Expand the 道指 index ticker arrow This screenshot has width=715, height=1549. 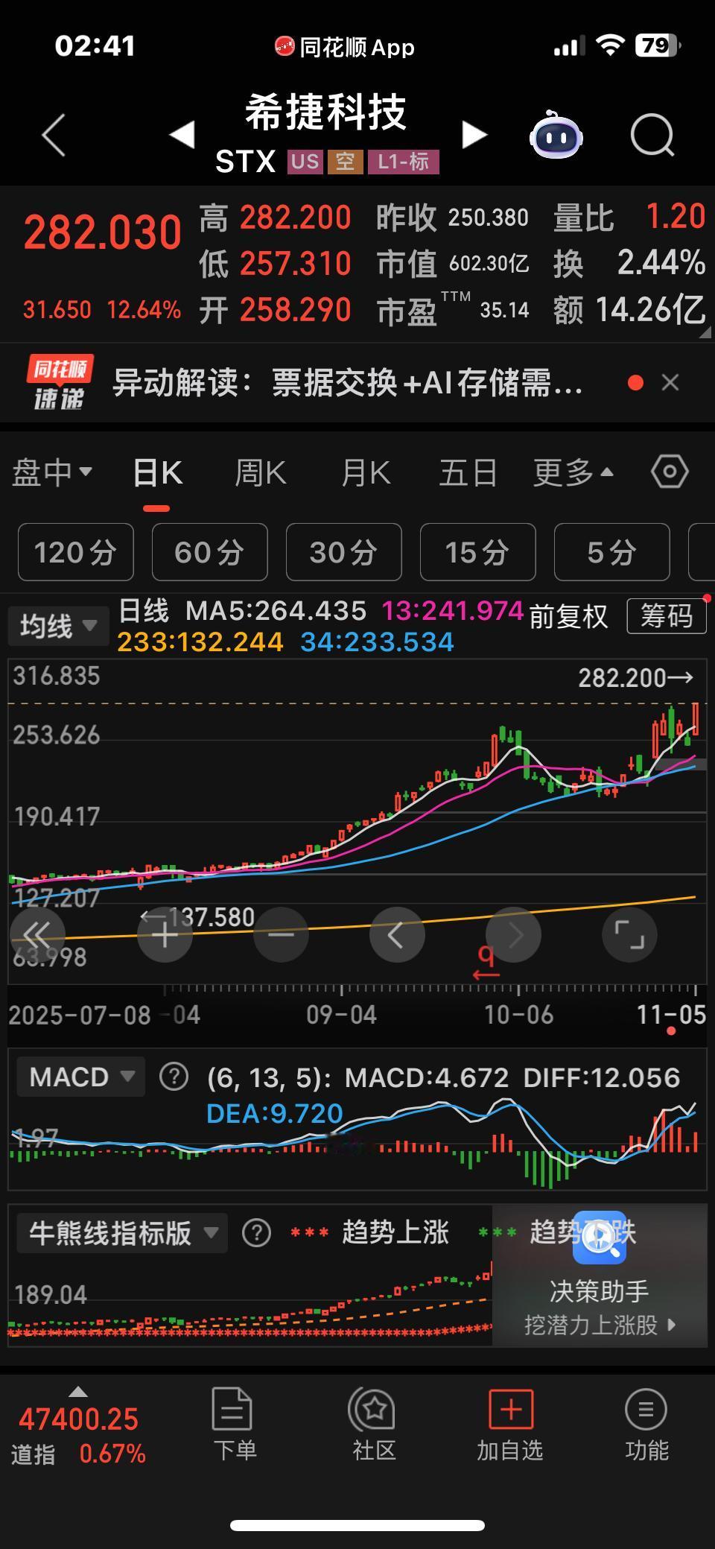click(x=78, y=1391)
